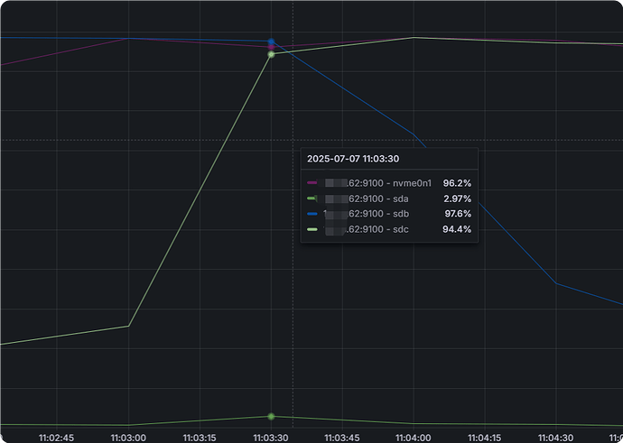
Task: Click the sdc line vertex at 11:03:00
Action: click(x=128, y=327)
